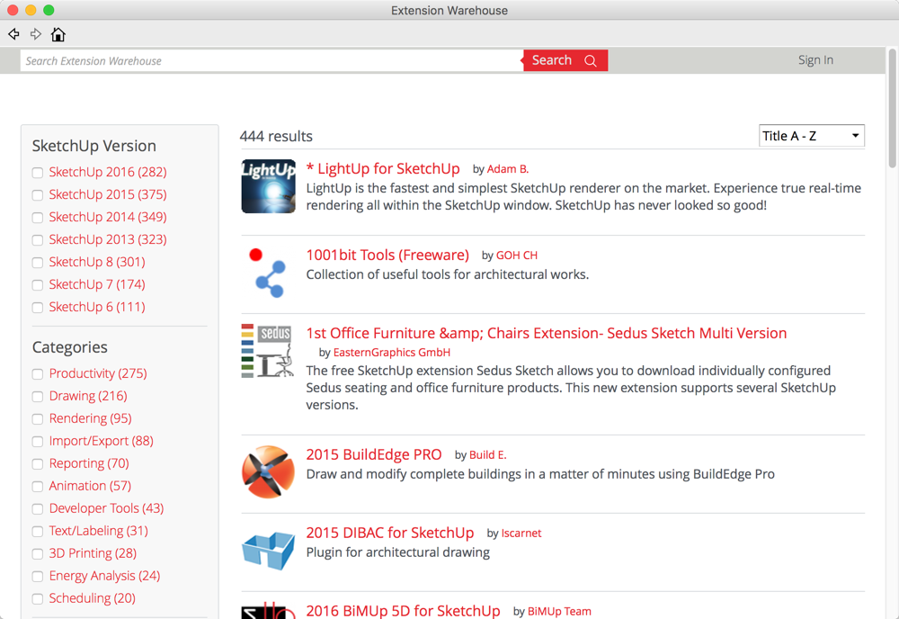Open the Sign In link
Screen dimensions: 899x619
coord(815,60)
